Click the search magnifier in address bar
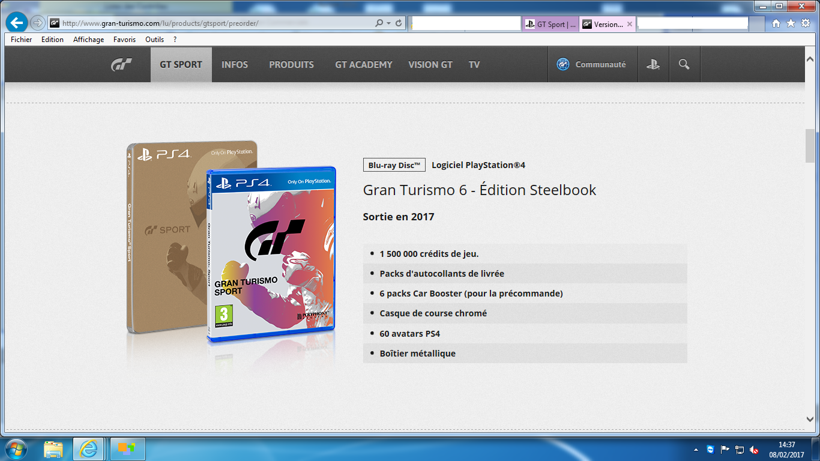 point(379,23)
